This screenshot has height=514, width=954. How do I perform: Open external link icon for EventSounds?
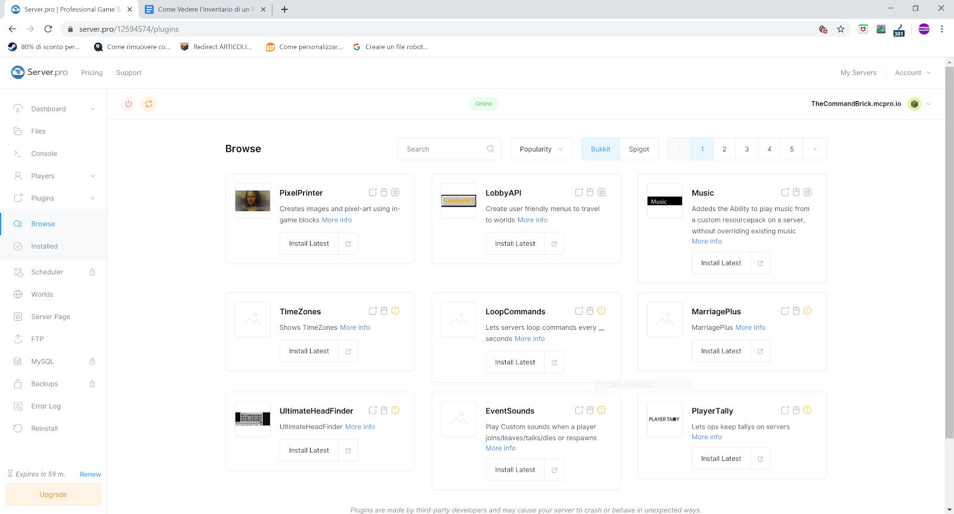pyautogui.click(x=554, y=470)
